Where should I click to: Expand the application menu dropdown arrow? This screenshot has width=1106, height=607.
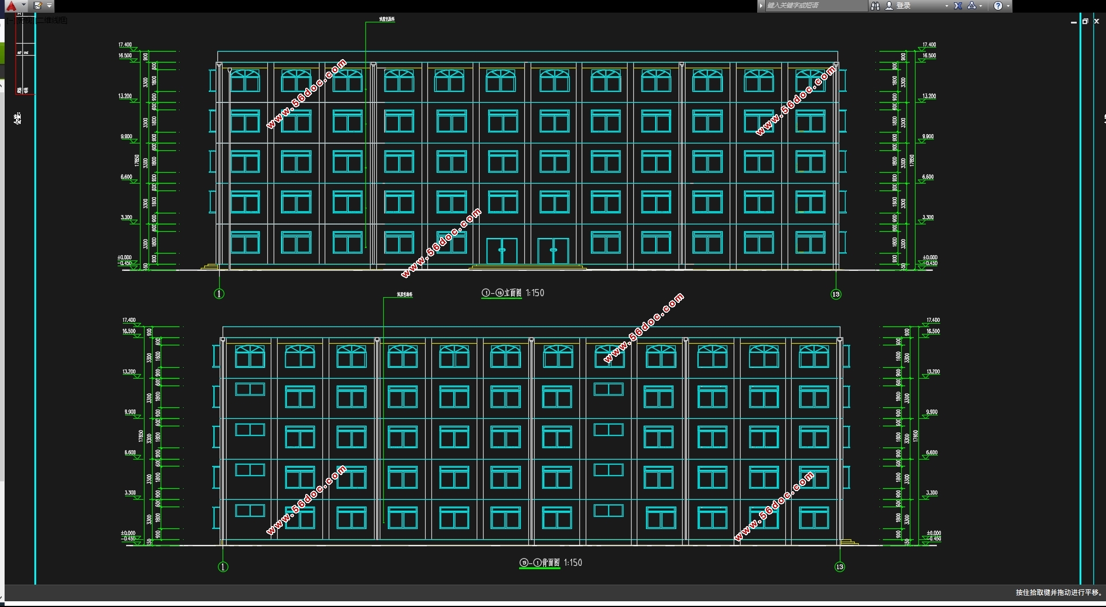click(x=24, y=5)
